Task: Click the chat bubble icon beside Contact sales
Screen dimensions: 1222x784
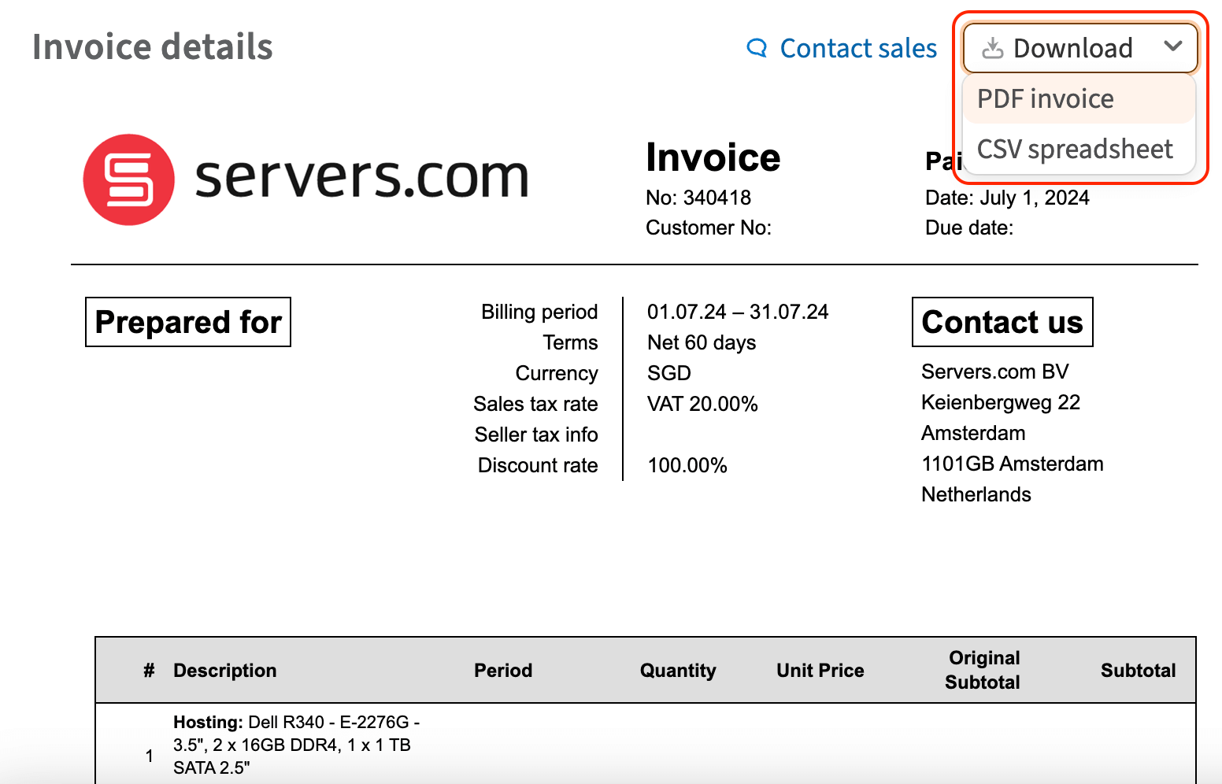Action: point(757,48)
